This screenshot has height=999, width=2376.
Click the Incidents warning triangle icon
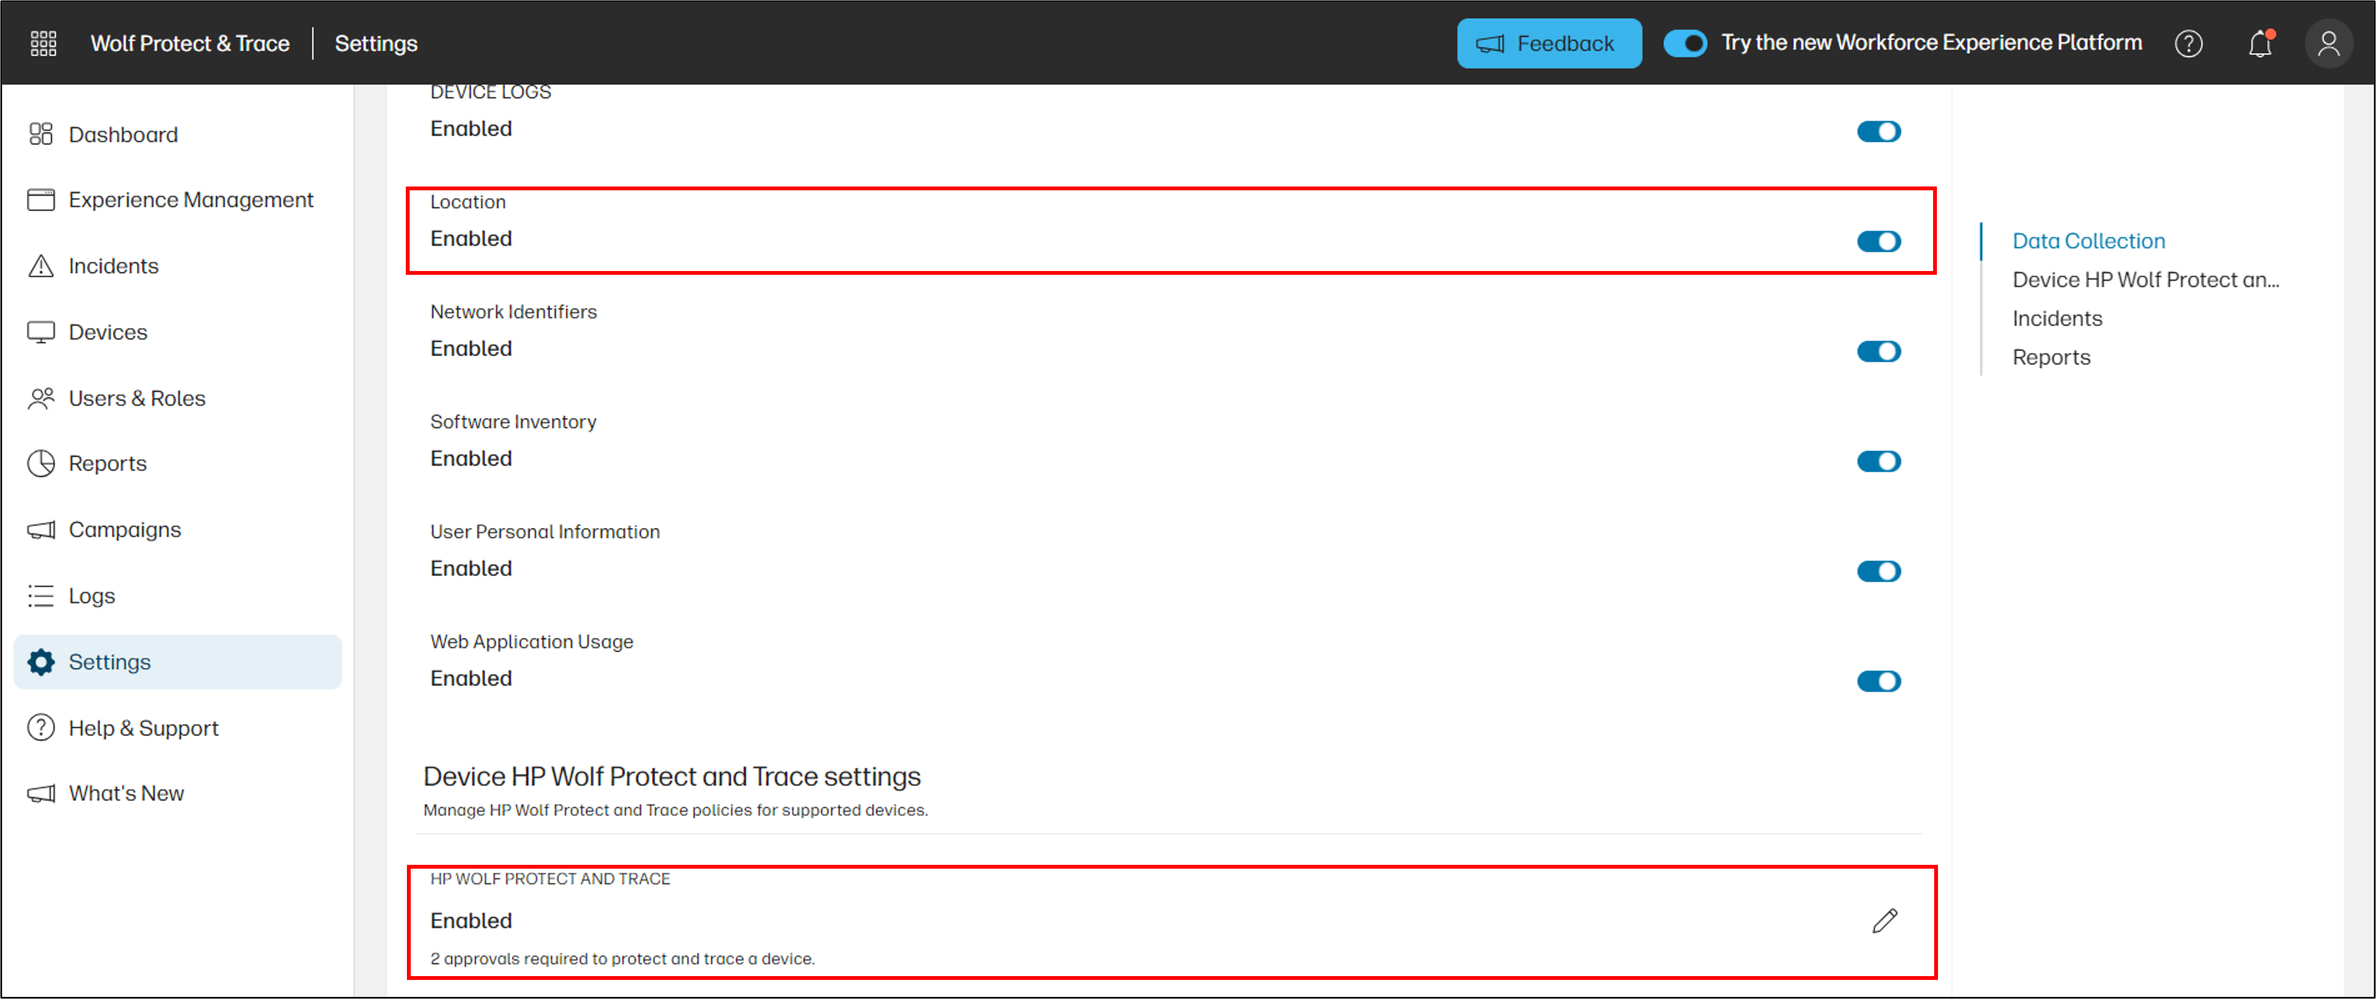(40, 266)
